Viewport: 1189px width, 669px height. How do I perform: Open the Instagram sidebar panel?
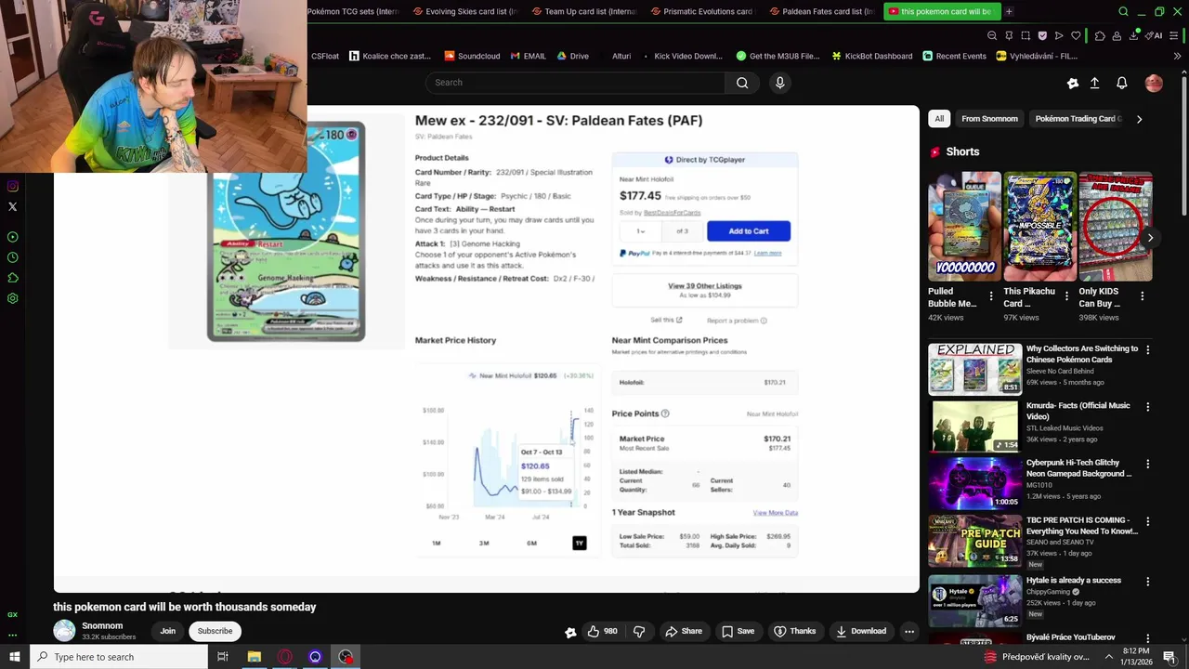point(12,186)
